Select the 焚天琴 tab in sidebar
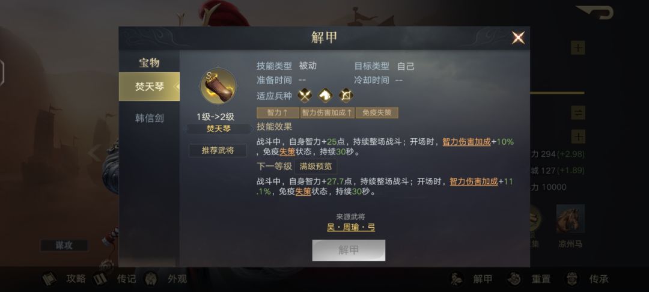The height and width of the screenshot is (292, 649). click(150, 87)
